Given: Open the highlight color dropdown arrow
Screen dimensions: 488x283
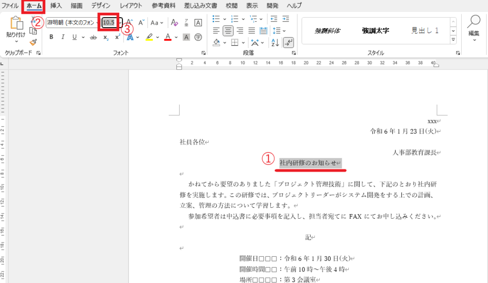Looking at the screenshot, I should pyautogui.click(x=157, y=37).
